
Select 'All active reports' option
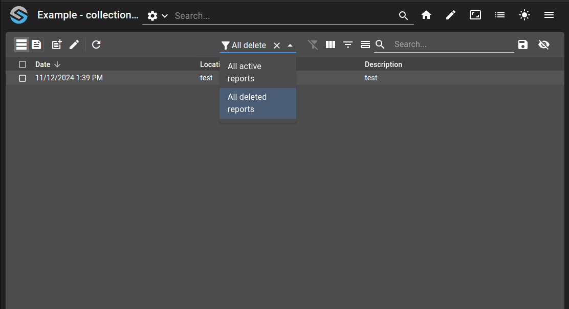[258, 73]
